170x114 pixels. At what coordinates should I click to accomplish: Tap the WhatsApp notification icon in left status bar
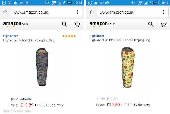point(3,3)
